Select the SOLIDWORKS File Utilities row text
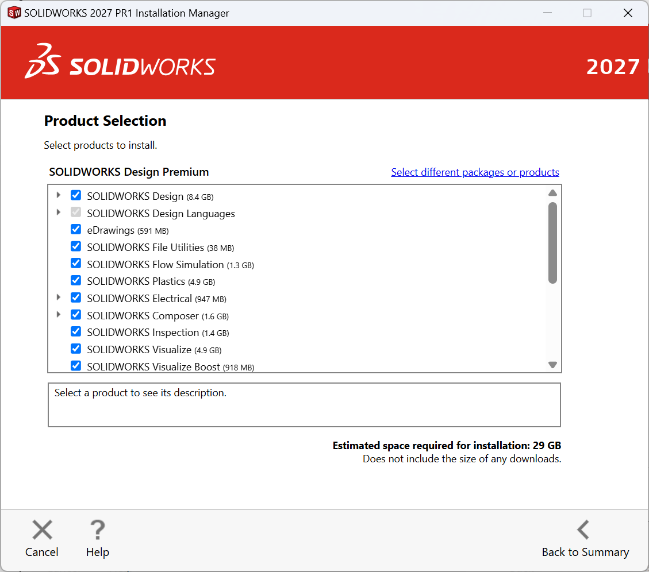Screen dimensions: 649x572 (x=160, y=248)
